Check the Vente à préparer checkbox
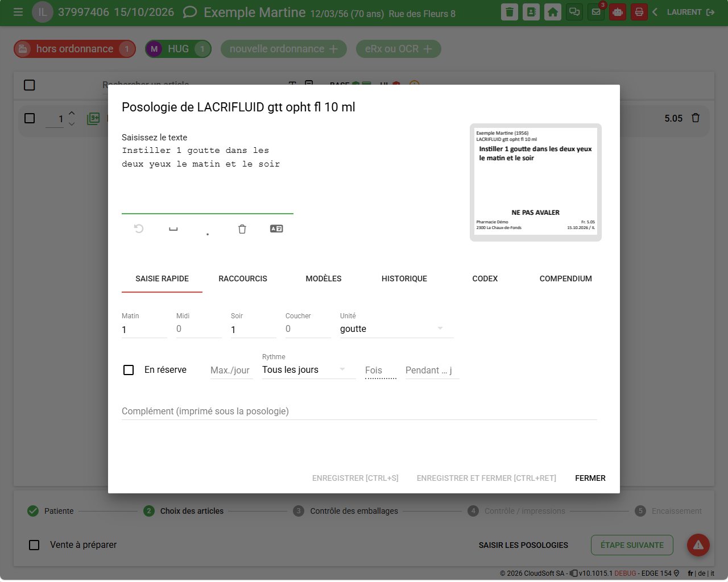This screenshot has height=582, width=728. click(34, 545)
